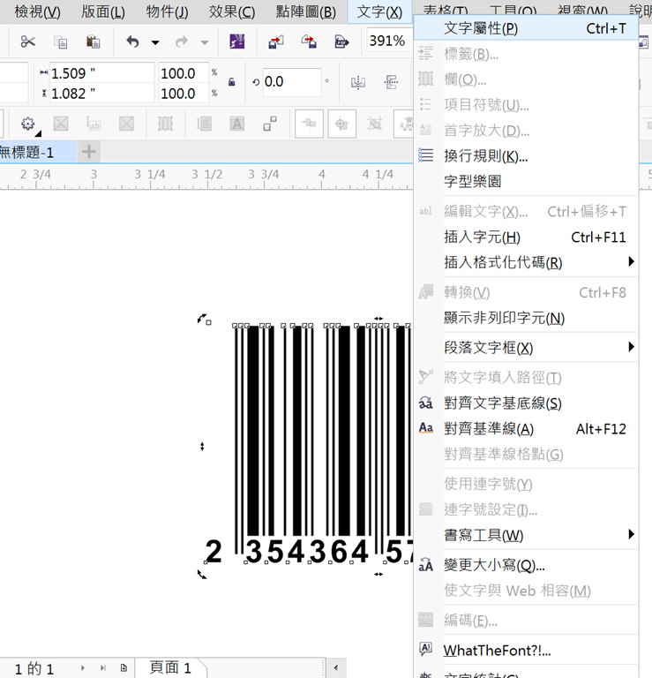
Task: Click the Import icon in the toolbar
Action: coord(276,41)
